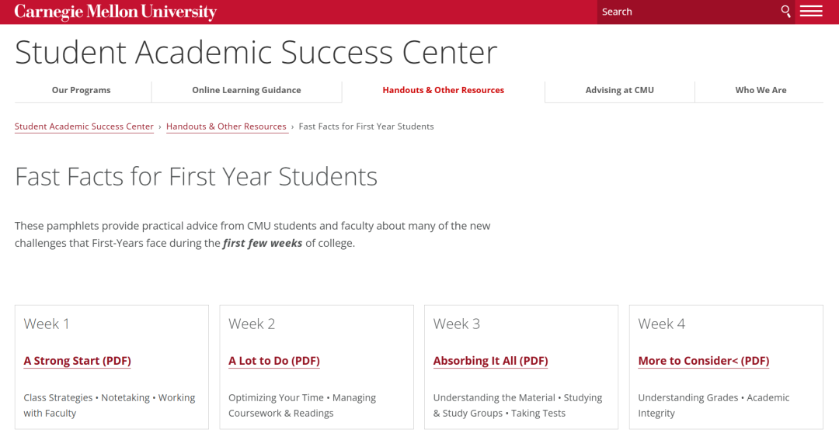Viewport: 839px width, 440px height.
Task: Open A Lot to Do (PDF) link
Action: 274,361
